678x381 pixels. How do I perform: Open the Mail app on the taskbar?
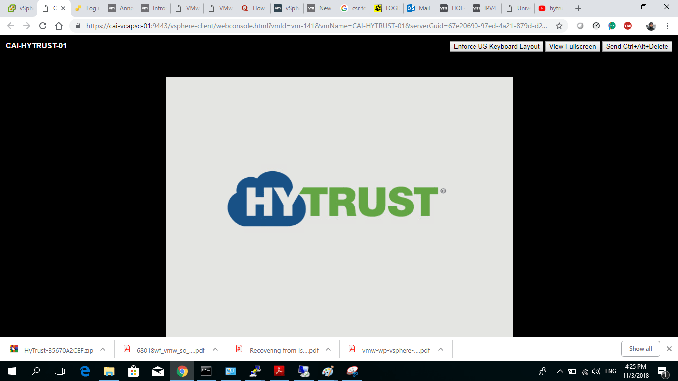[x=157, y=371]
